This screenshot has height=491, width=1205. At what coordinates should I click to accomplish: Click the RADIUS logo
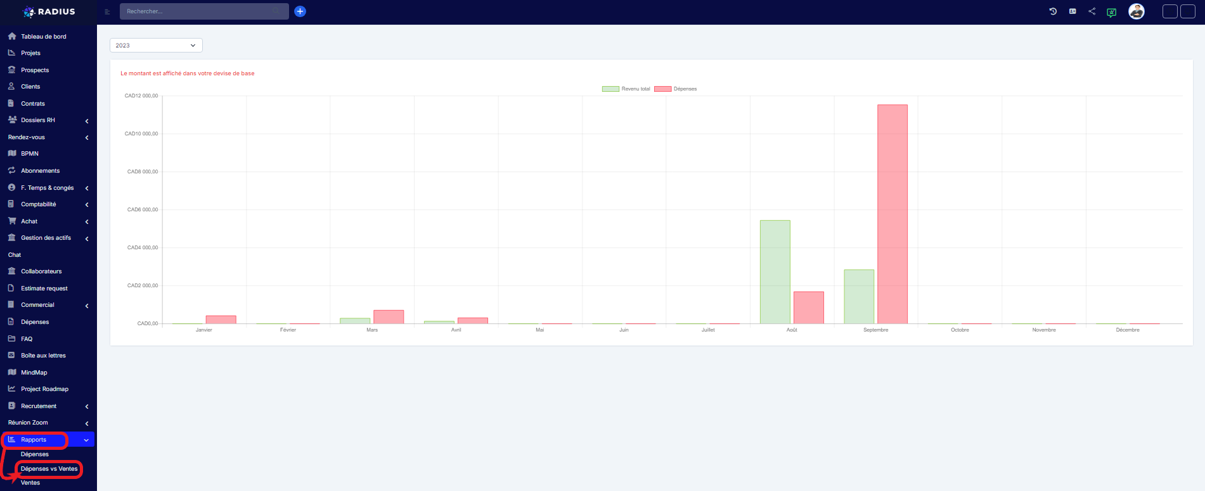pyautogui.click(x=49, y=11)
